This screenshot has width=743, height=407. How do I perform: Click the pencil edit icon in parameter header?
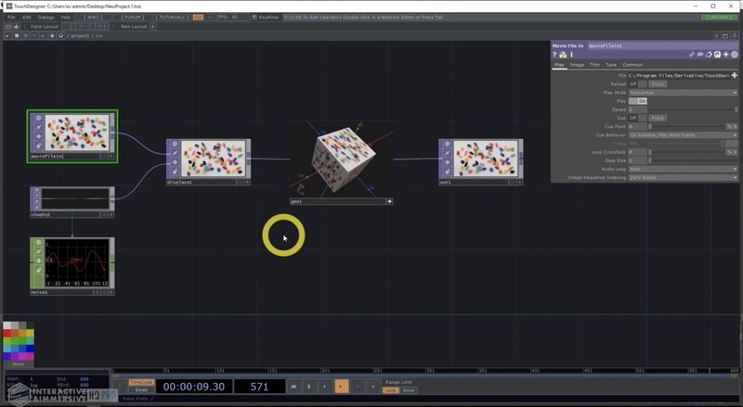(692, 55)
